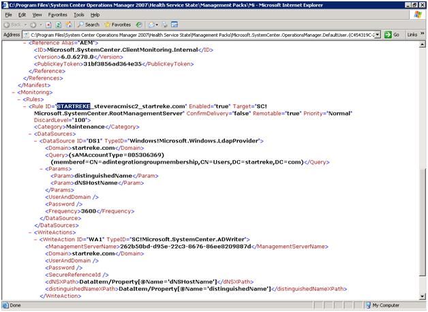
Task: Click the SecureReferenceId empty tag
Action: pos(77,275)
